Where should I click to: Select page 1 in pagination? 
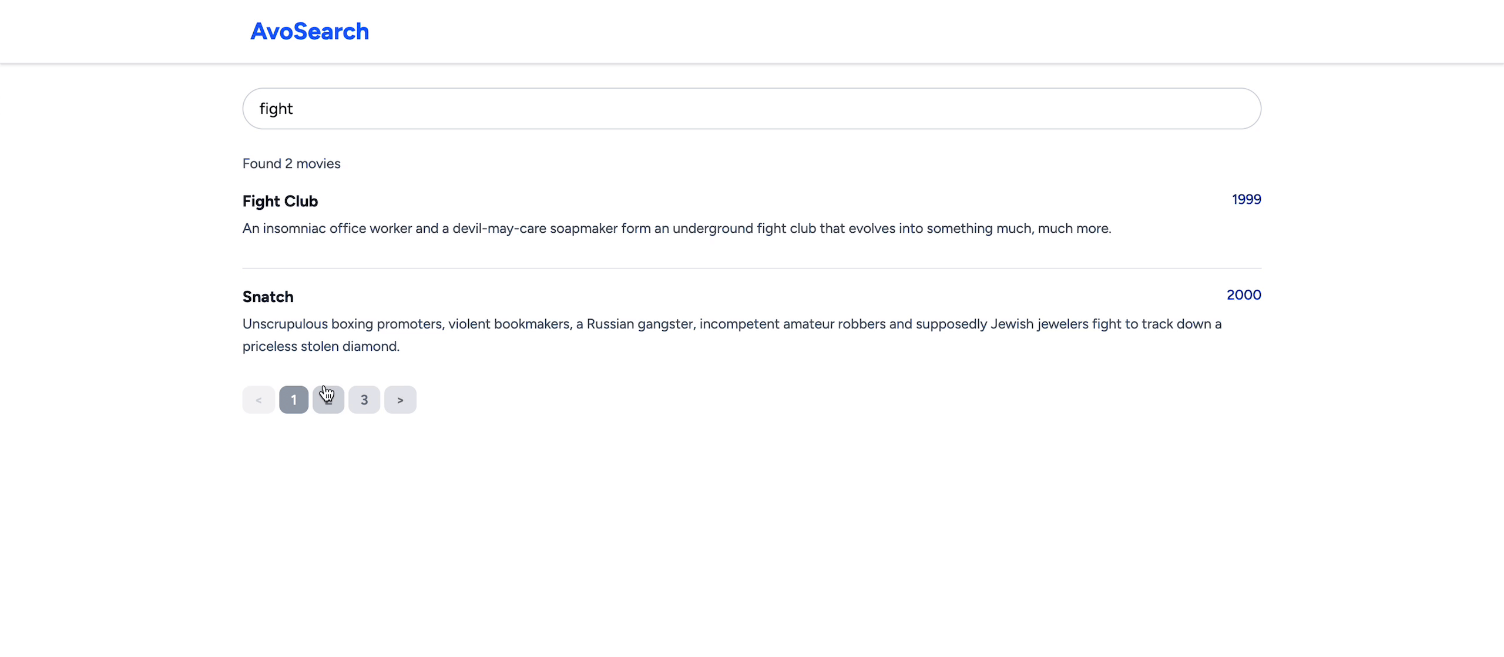[x=294, y=400]
